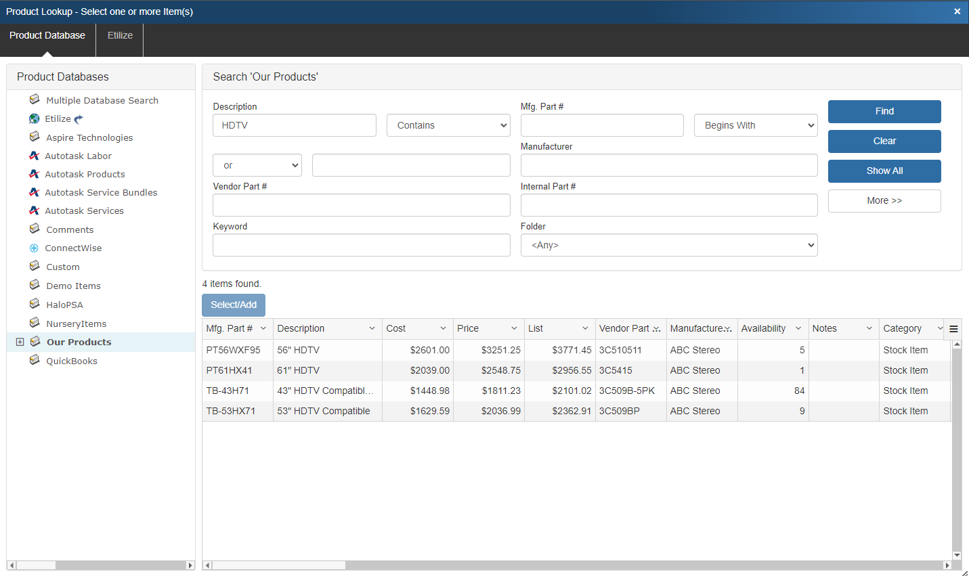Open the grid column menu hamburger icon

[953, 329]
